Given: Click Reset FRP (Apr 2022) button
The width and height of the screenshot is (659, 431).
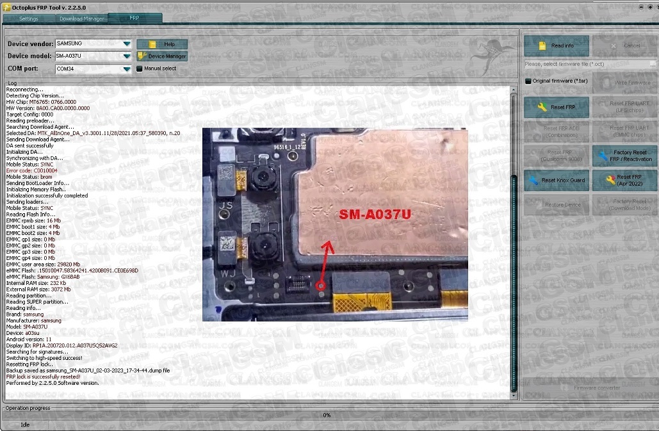Looking at the screenshot, I should coord(624,181).
